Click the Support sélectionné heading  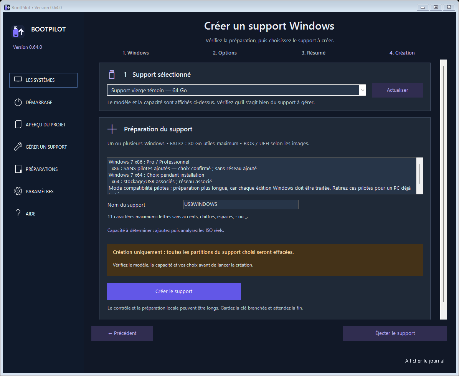tap(161, 75)
